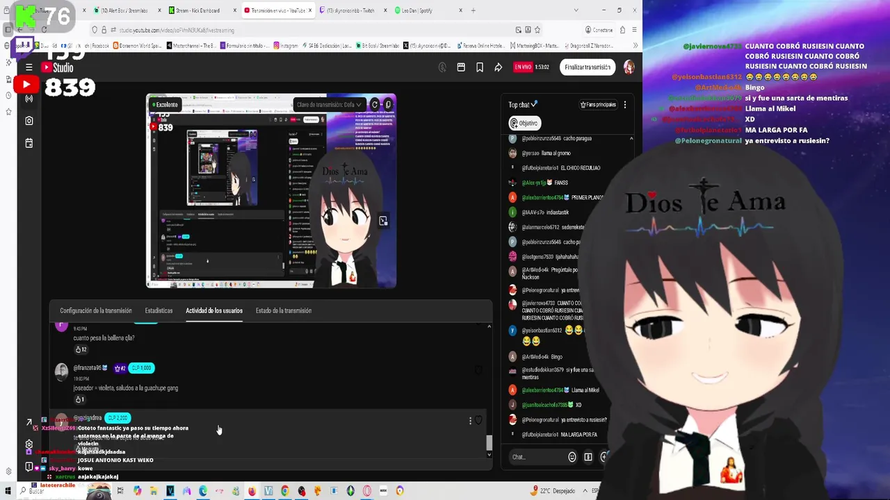Open the Stream broadcast icon in sidebar
Image resolution: width=890 pixels, height=500 pixels.
click(29, 99)
